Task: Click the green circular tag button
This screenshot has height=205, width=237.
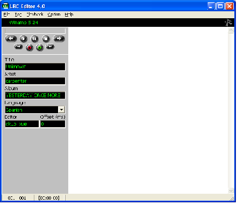Action: tap(40, 48)
